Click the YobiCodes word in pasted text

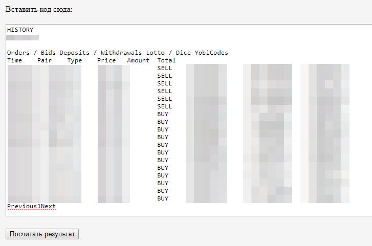coord(211,53)
